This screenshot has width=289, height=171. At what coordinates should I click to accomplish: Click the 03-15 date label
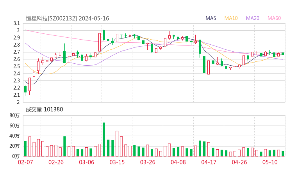point(117,162)
